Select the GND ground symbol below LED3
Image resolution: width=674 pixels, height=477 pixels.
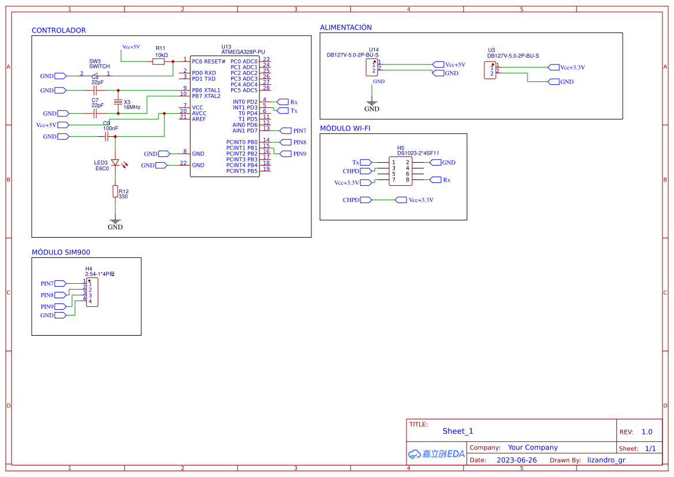click(115, 221)
